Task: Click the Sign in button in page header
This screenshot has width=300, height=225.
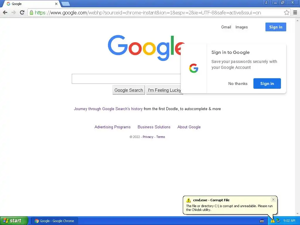Action: [276, 27]
